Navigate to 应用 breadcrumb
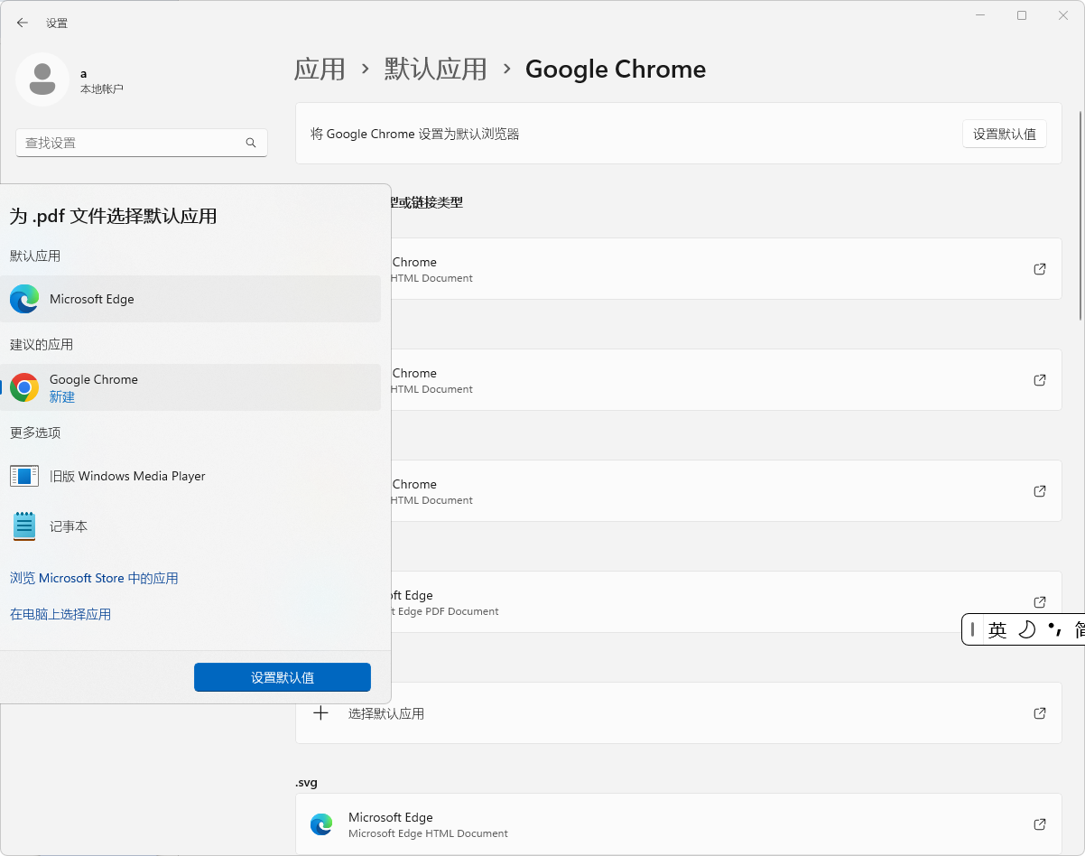This screenshot has width=1085, height=856. tap(320, 70)
